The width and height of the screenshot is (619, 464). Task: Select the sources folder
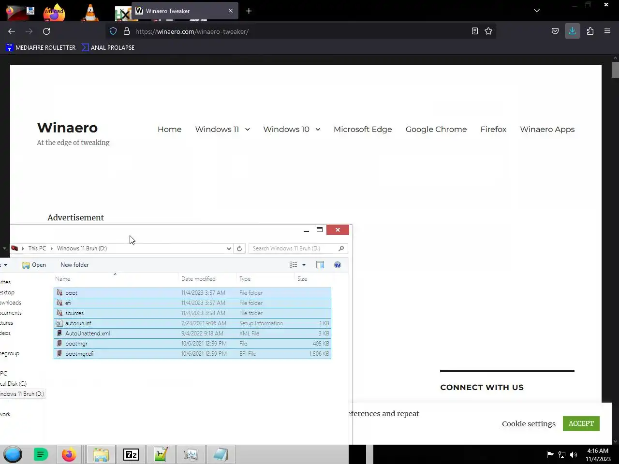click(192, 313)
